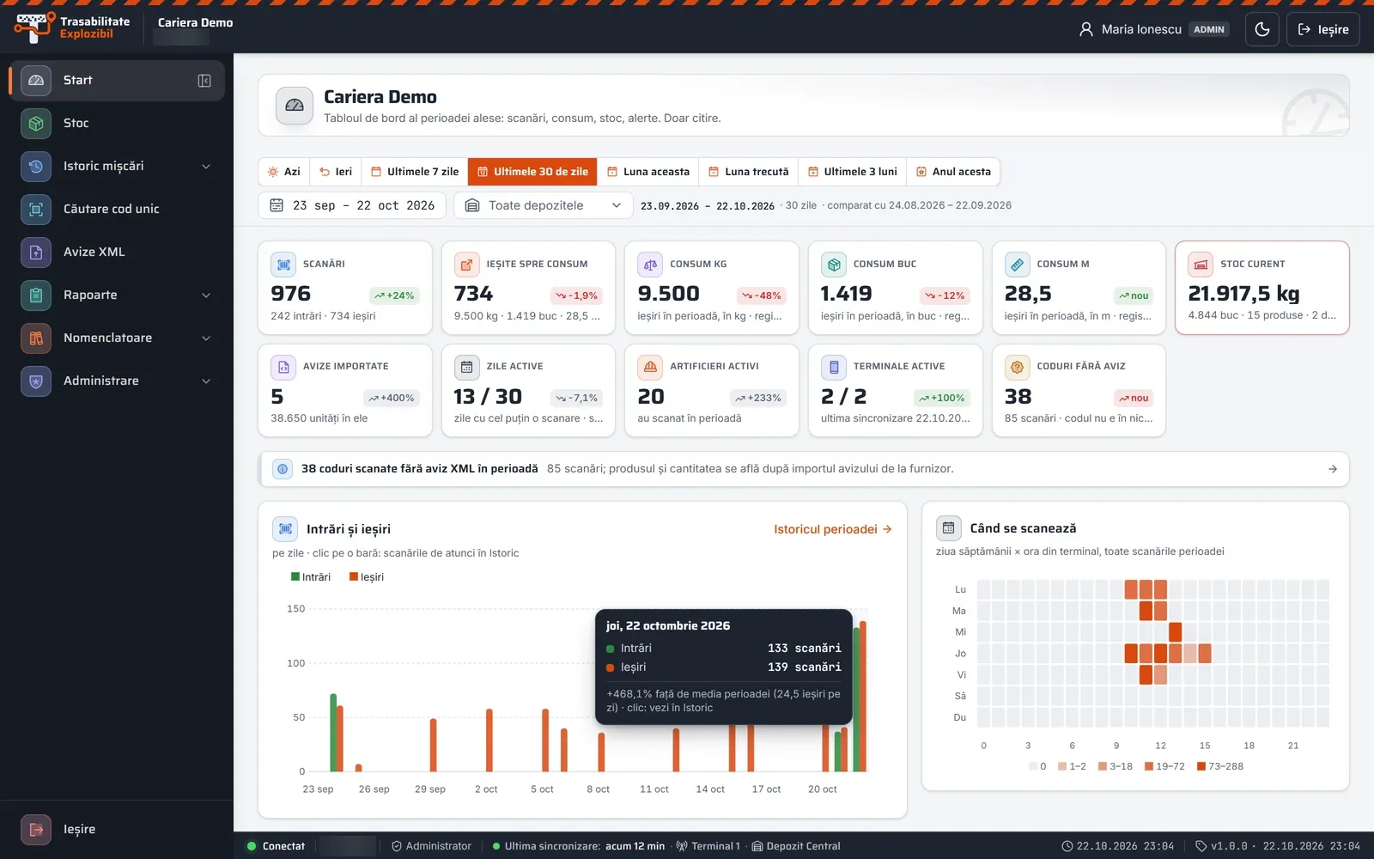Collapse the sidebar panel icon
The width and height of the screenshot is (1374, 859).
204,80
